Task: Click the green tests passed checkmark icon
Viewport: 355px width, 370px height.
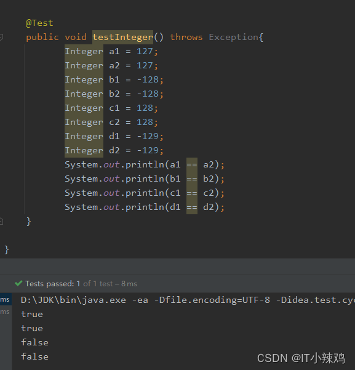Action: click(18, 283)
